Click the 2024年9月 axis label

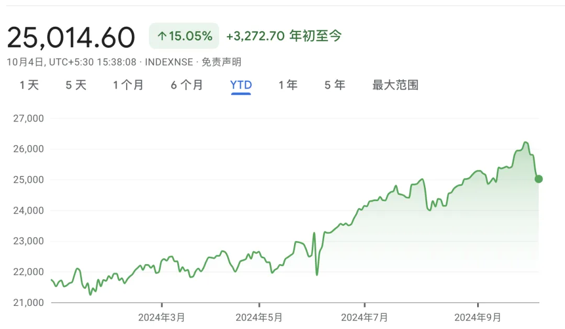click(x=478, y=317)
